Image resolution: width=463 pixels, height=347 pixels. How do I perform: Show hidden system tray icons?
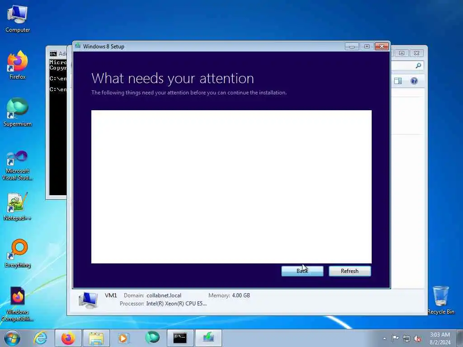pyautogui.click(x=384, y=338)
